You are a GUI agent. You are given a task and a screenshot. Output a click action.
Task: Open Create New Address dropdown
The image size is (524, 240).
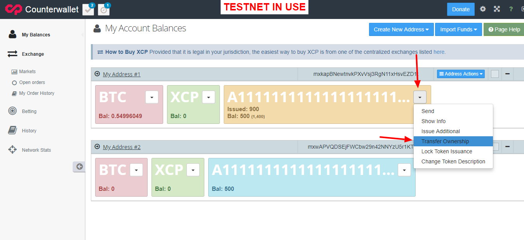[x=401, y=29]
